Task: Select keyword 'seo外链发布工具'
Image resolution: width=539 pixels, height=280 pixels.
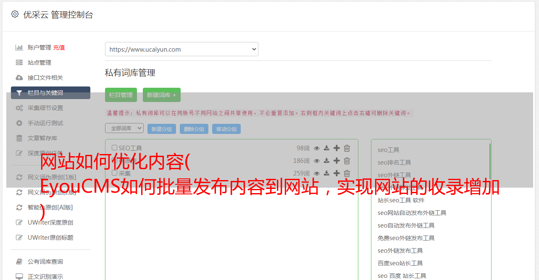Action: (400, 251)
